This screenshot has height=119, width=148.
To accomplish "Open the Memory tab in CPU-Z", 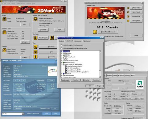I will (128, 76).
